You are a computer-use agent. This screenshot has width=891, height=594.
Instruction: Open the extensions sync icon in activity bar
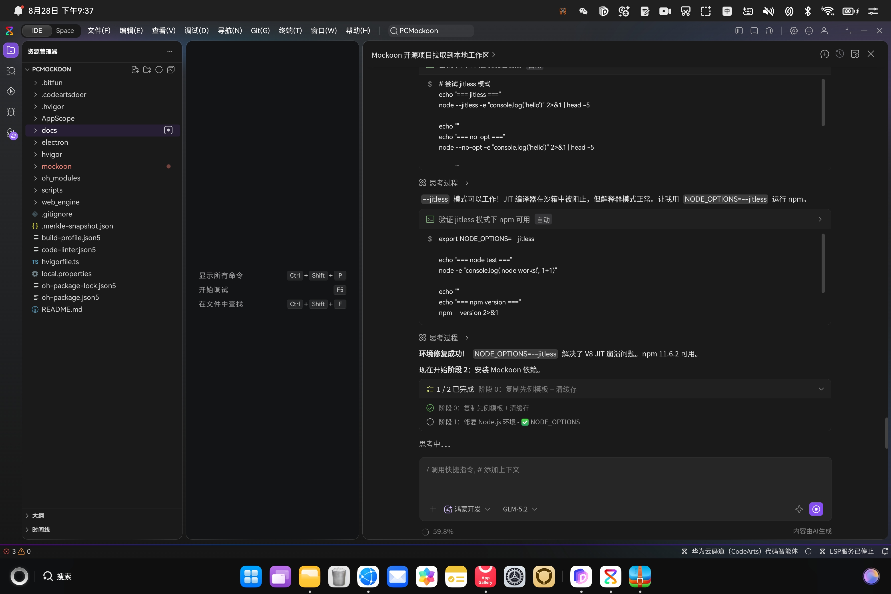coord(11,133)
